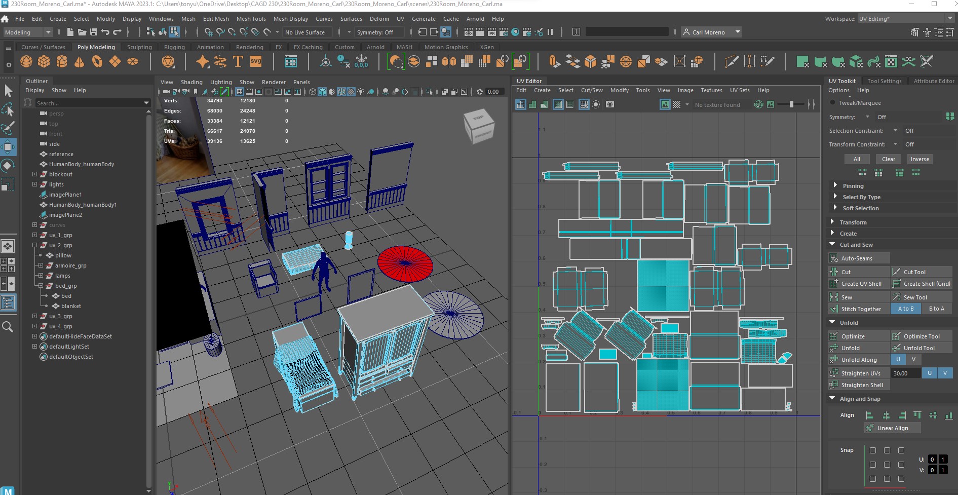The image size is (958, 495).
Task: Click the SVG import shelf icon
Action: [x=256, y=62]
